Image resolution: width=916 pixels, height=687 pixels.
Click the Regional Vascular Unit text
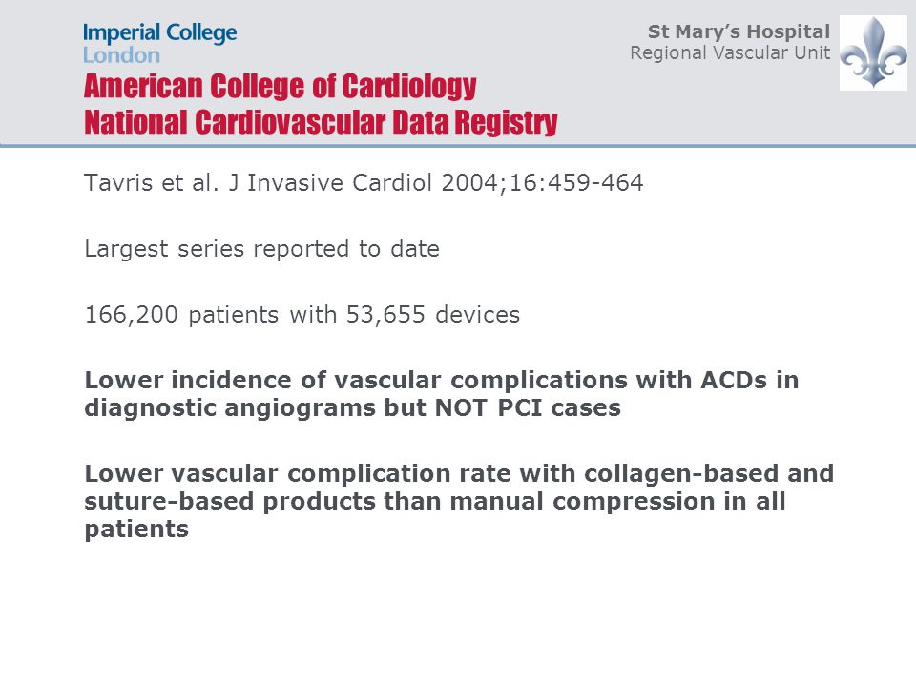point(730,52)
